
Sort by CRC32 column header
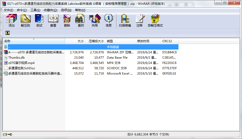(170, 41)
